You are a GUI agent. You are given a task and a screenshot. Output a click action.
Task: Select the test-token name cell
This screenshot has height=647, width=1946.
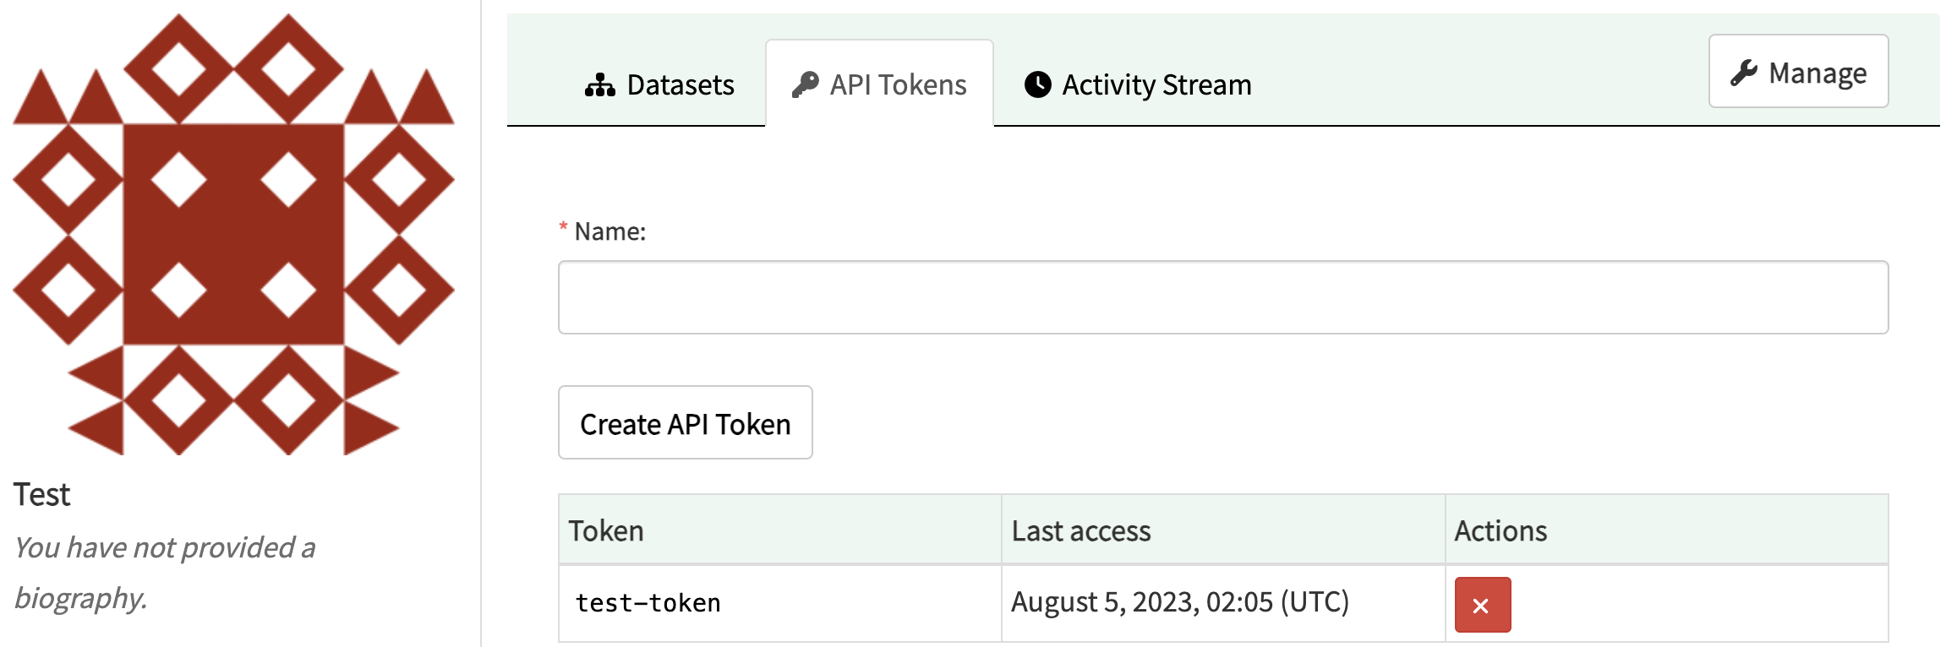(x=779, y=603)
